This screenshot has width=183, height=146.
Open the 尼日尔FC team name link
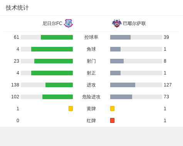[52, 23]
